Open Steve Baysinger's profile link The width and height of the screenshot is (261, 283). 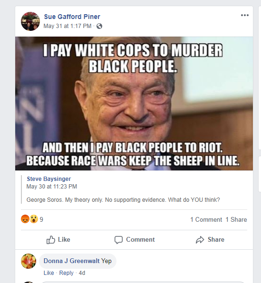(49, 179)
